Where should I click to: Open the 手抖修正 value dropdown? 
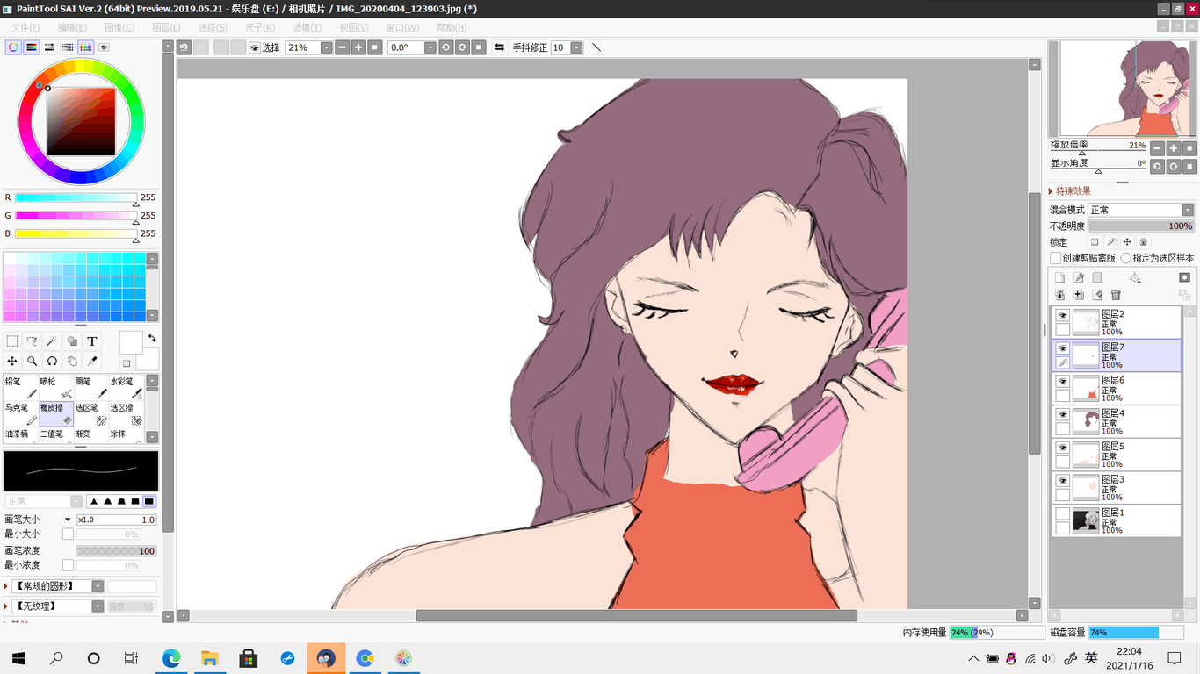(576, 47)
